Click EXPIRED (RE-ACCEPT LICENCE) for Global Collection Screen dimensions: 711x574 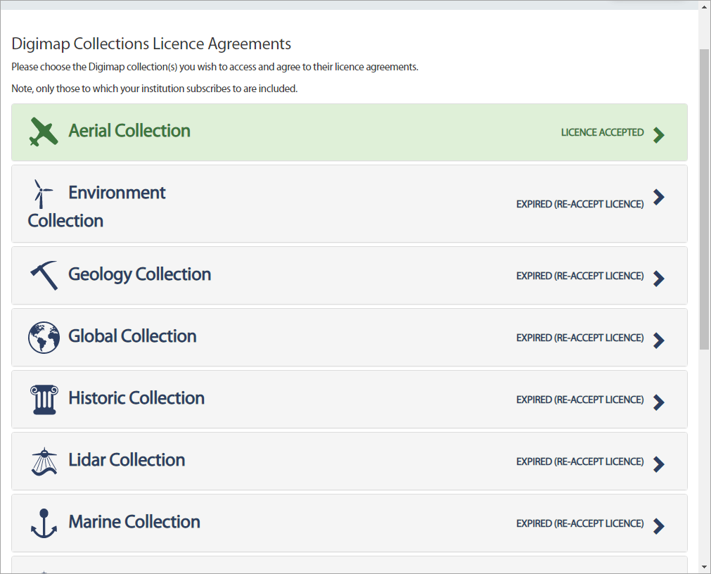point(580,338)
